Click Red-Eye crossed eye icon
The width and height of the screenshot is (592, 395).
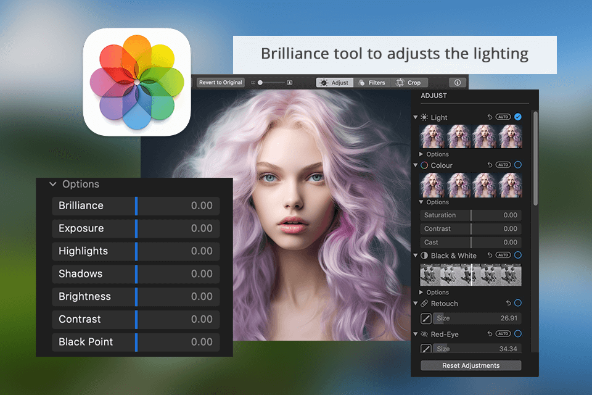(x=424, y=334)
